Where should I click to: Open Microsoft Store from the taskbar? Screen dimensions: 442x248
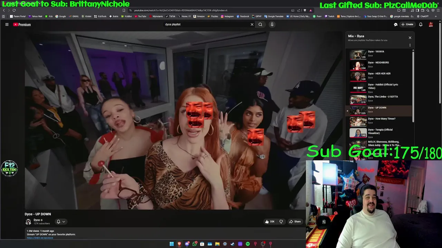pos(202,244)
